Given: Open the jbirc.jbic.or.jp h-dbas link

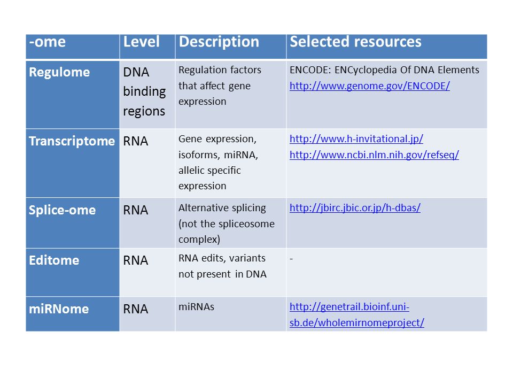Looking at the screenshot, I should tap(355, 207).
